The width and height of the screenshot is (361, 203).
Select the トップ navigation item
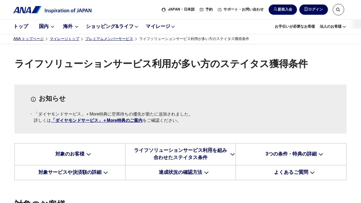[21, 26]
